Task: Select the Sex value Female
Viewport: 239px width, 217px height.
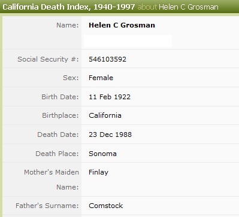Action: click(101, 78)
